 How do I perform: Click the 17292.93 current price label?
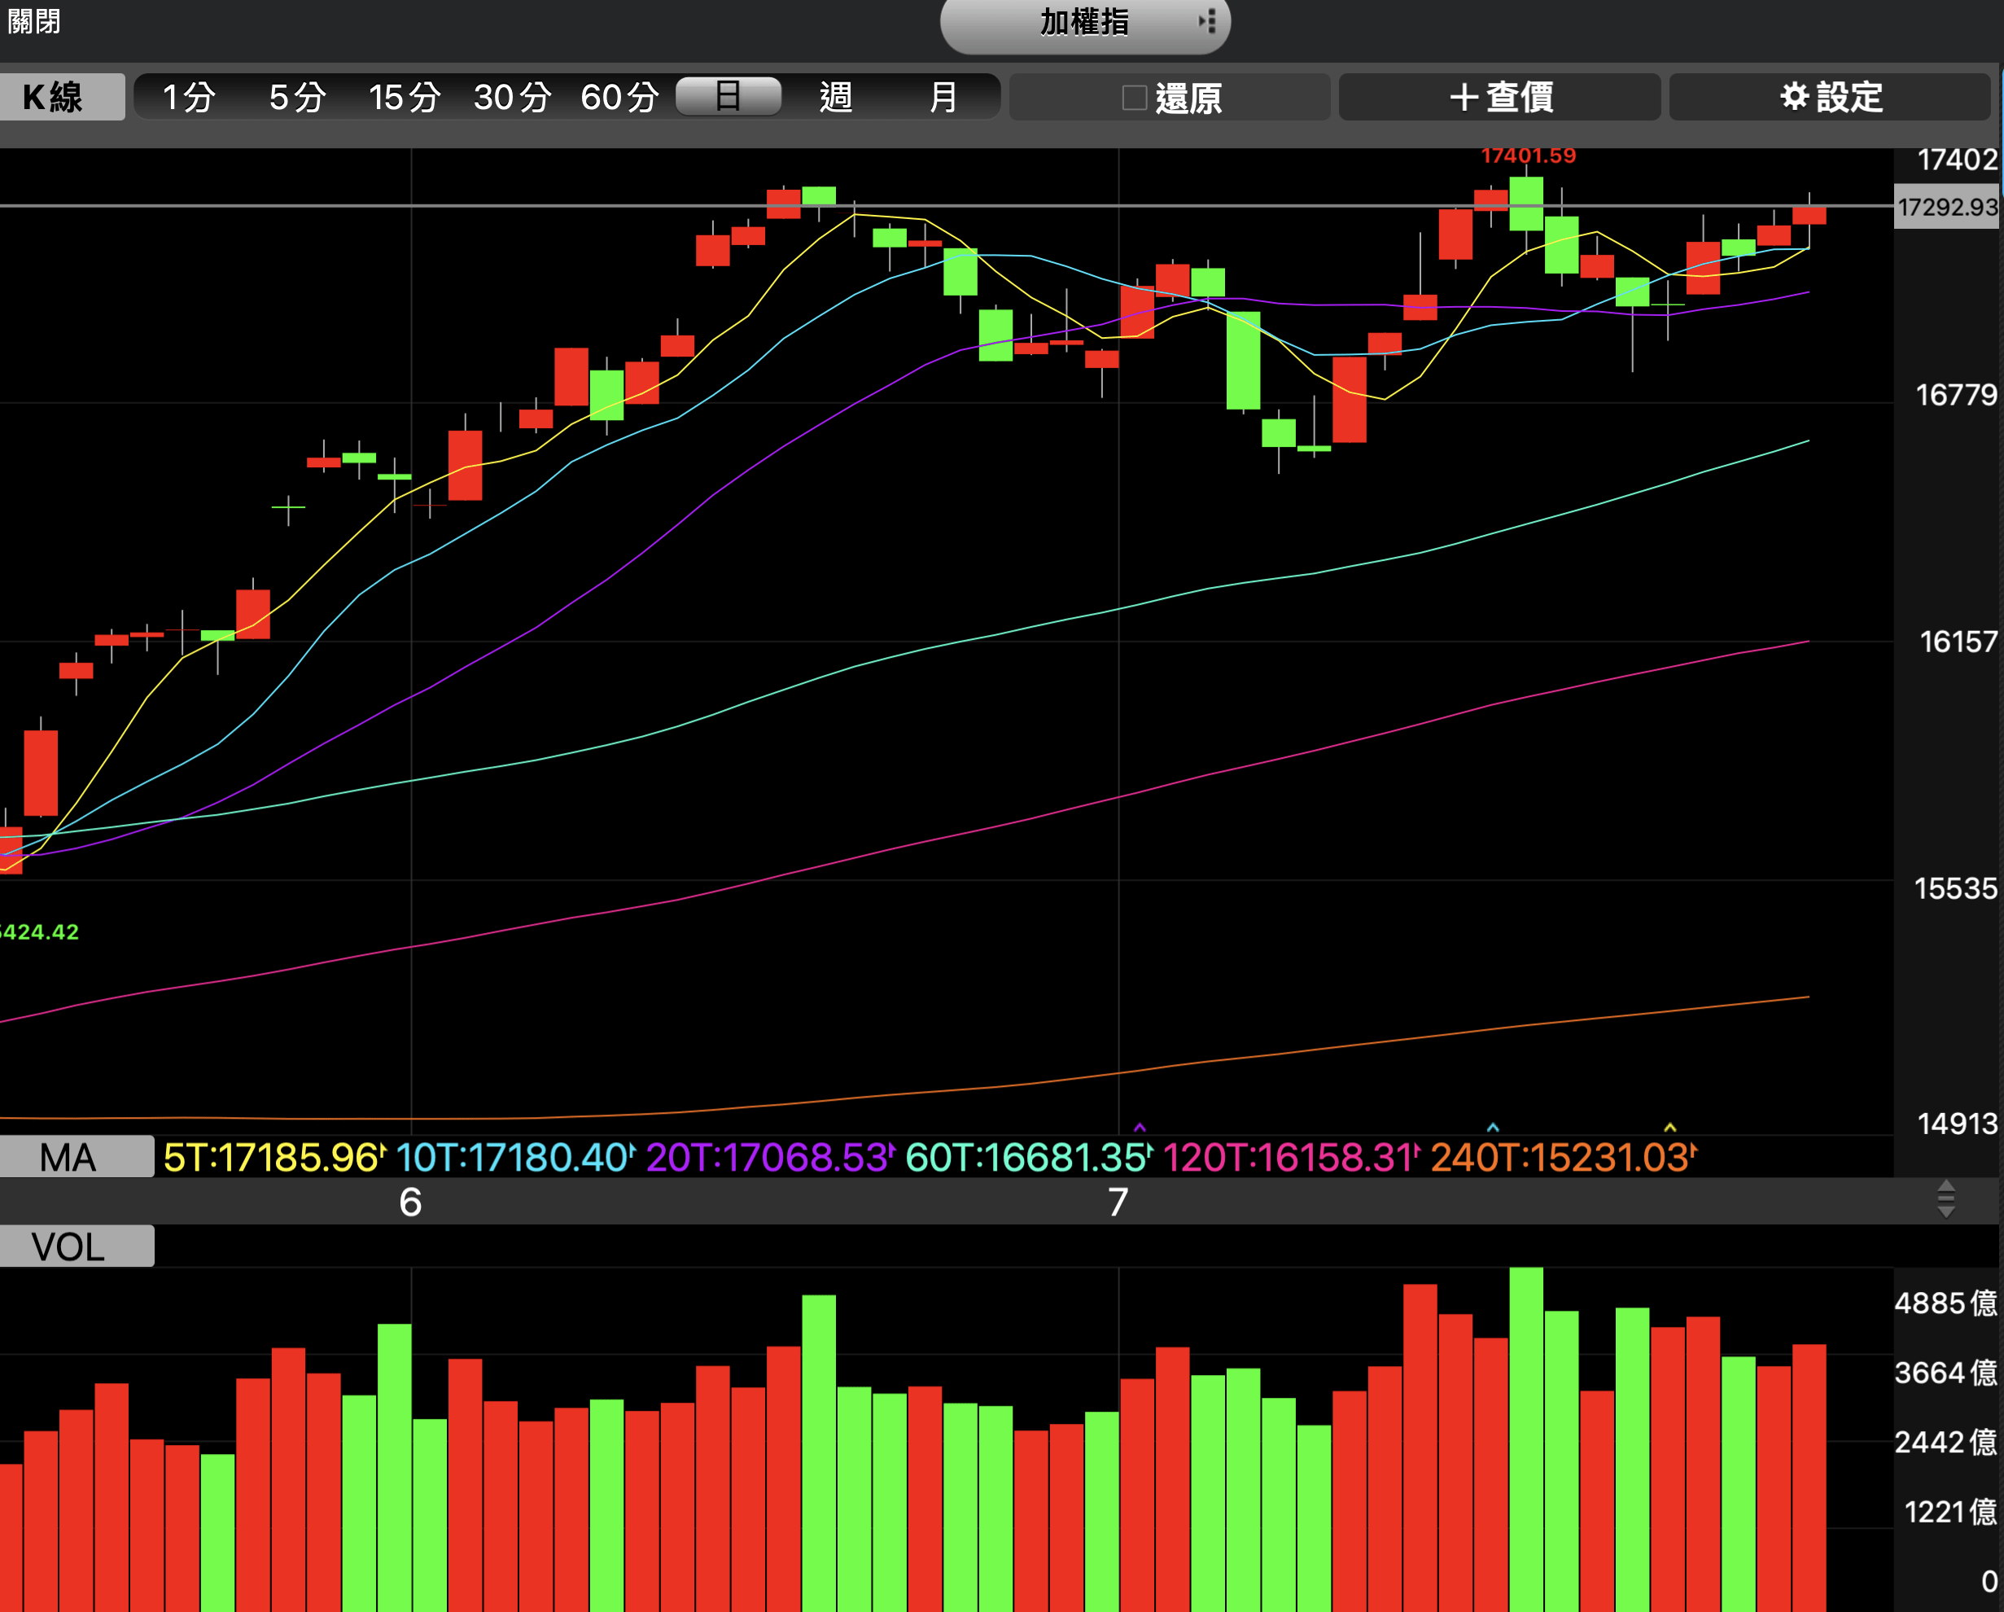pyautogui.click(x=1947, y=206)
